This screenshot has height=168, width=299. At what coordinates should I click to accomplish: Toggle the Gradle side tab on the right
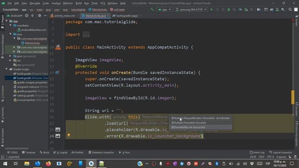[x=297, y=21]
